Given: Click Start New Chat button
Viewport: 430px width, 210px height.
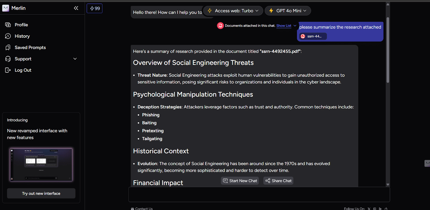Looking at the screenshot, I should [240, 181].
